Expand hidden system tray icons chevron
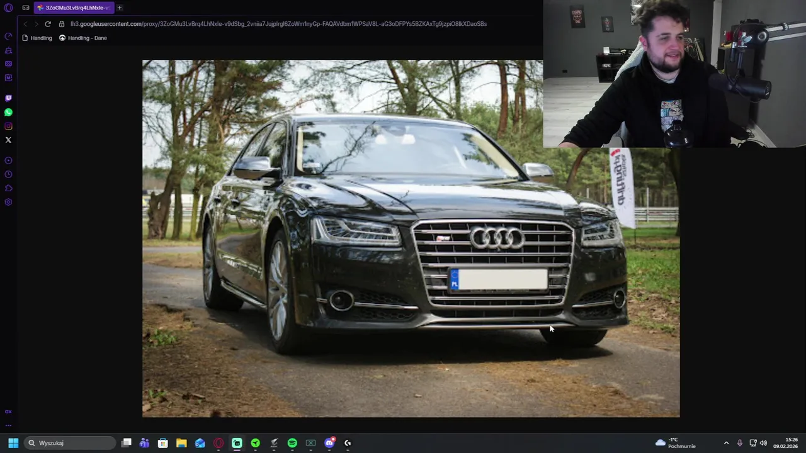Image resolution: width=806 pixels, height=453 pixels. point(726,443)
